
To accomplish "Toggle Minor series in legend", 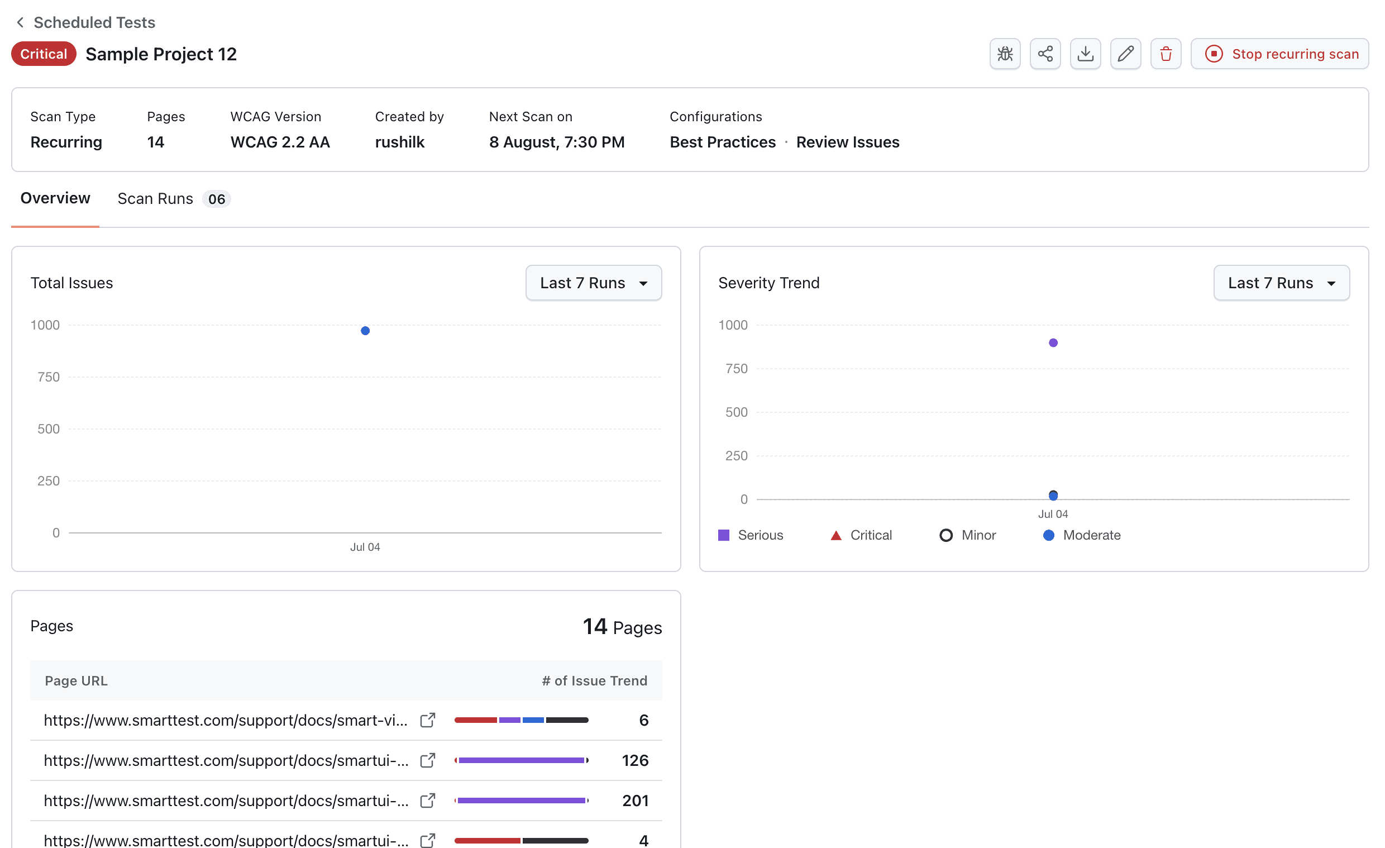I will pos(967,535).
